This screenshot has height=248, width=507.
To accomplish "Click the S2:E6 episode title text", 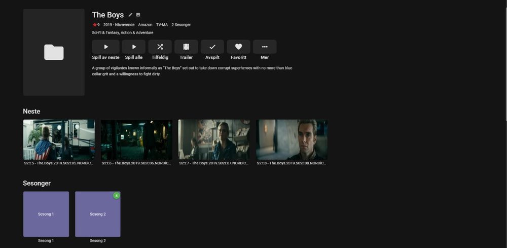I will (x=136, y=163).
